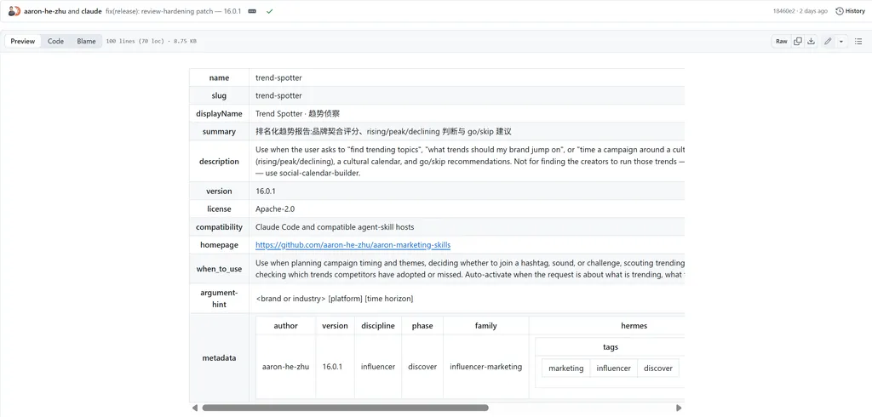Click the 'discover' tag cell

click(x=658, y=368)
